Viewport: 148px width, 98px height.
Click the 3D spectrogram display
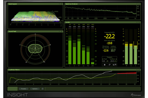35,17
